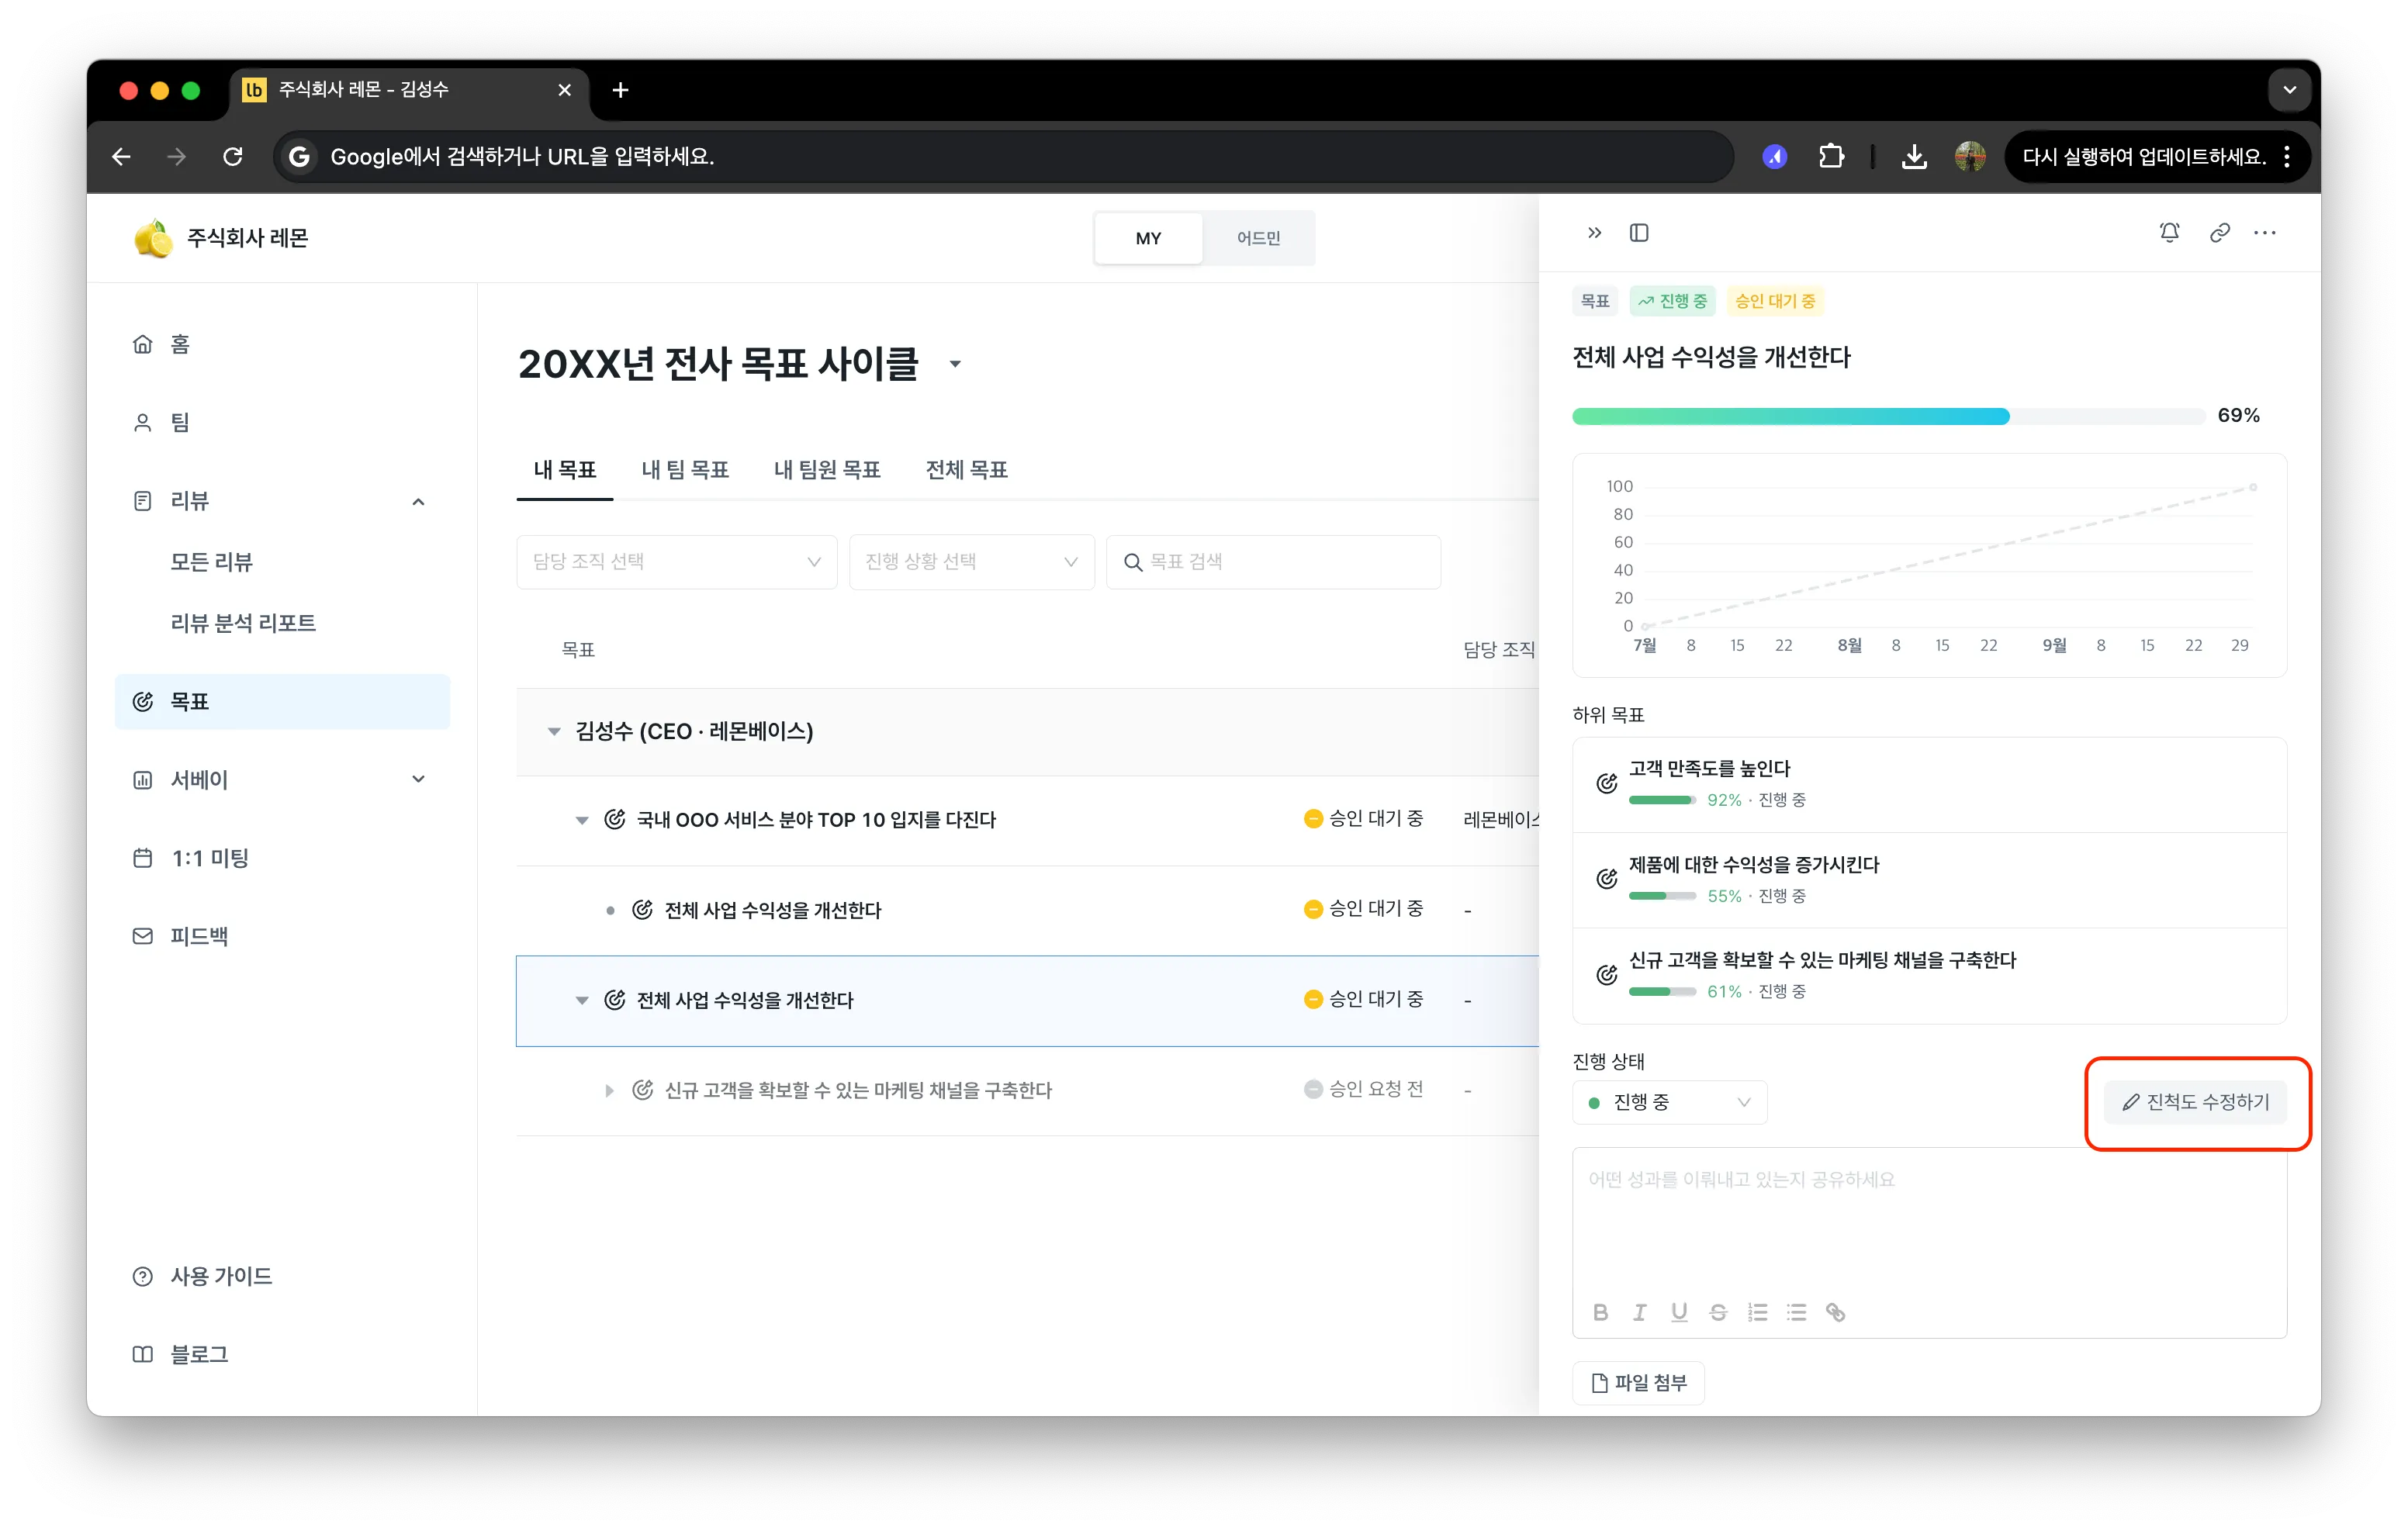
Task: Insert bulleted list in comment editor
Action: [1797, 1312]
